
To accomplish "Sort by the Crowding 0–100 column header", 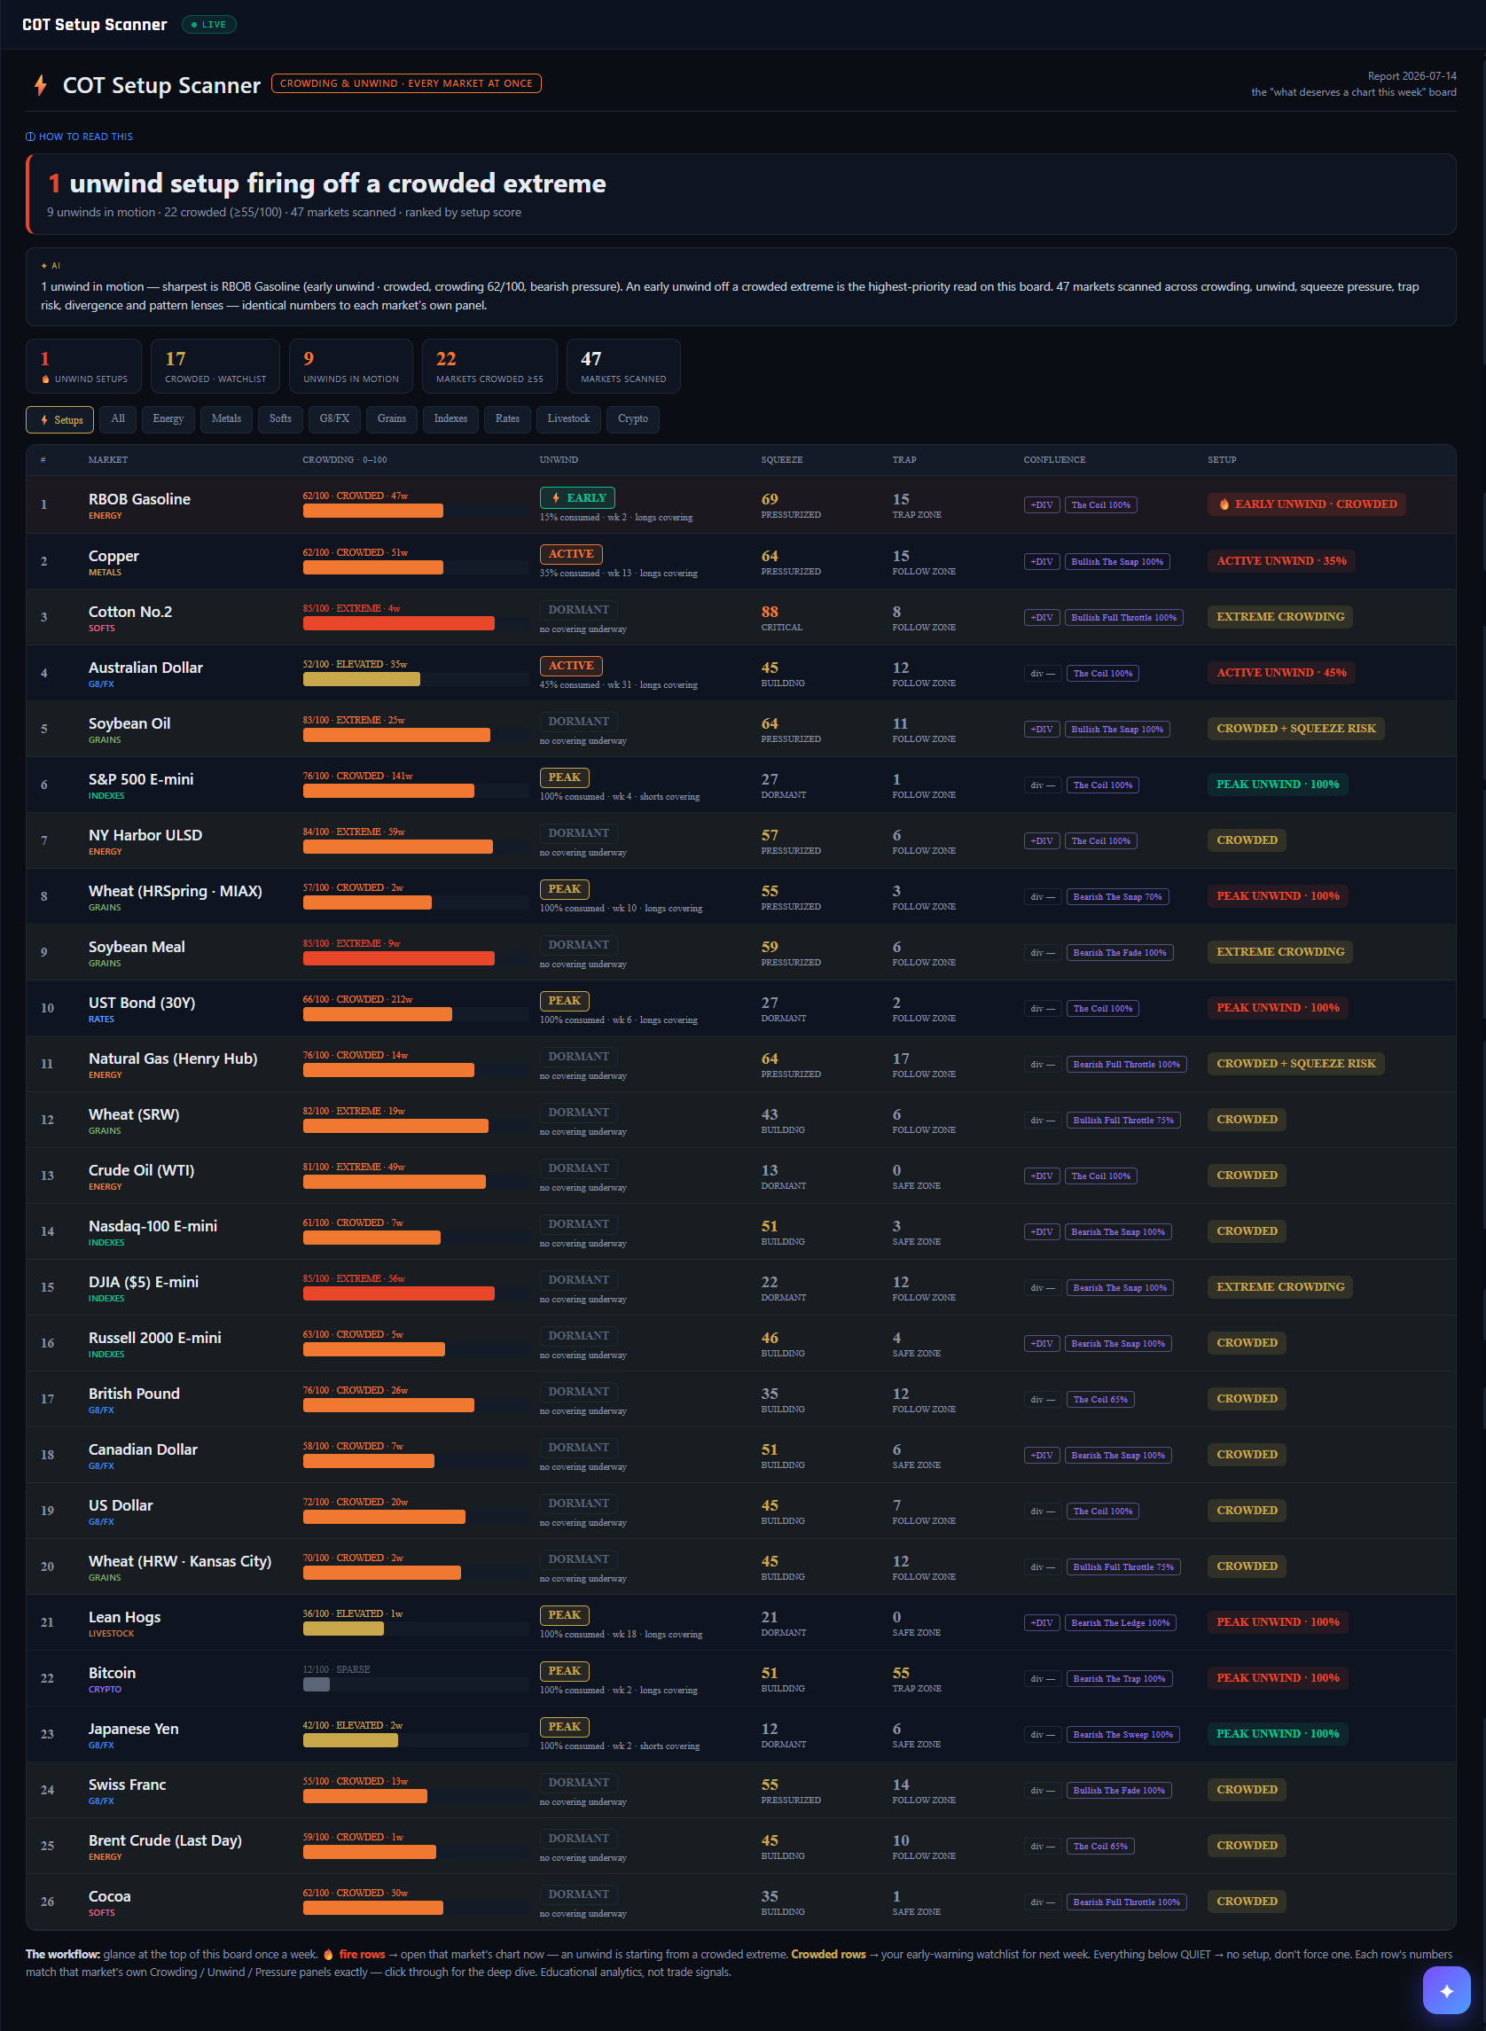I will pyautogui.click(x=345, y=460).
